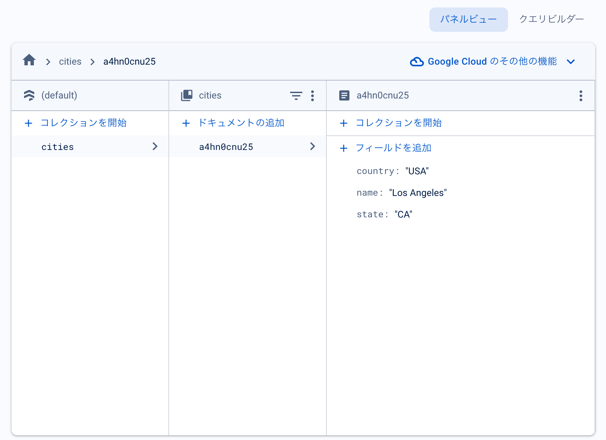The image size is (606, 440).
Task: Click the document icon beside a4hn0cnu25
Action: (344, 95)
